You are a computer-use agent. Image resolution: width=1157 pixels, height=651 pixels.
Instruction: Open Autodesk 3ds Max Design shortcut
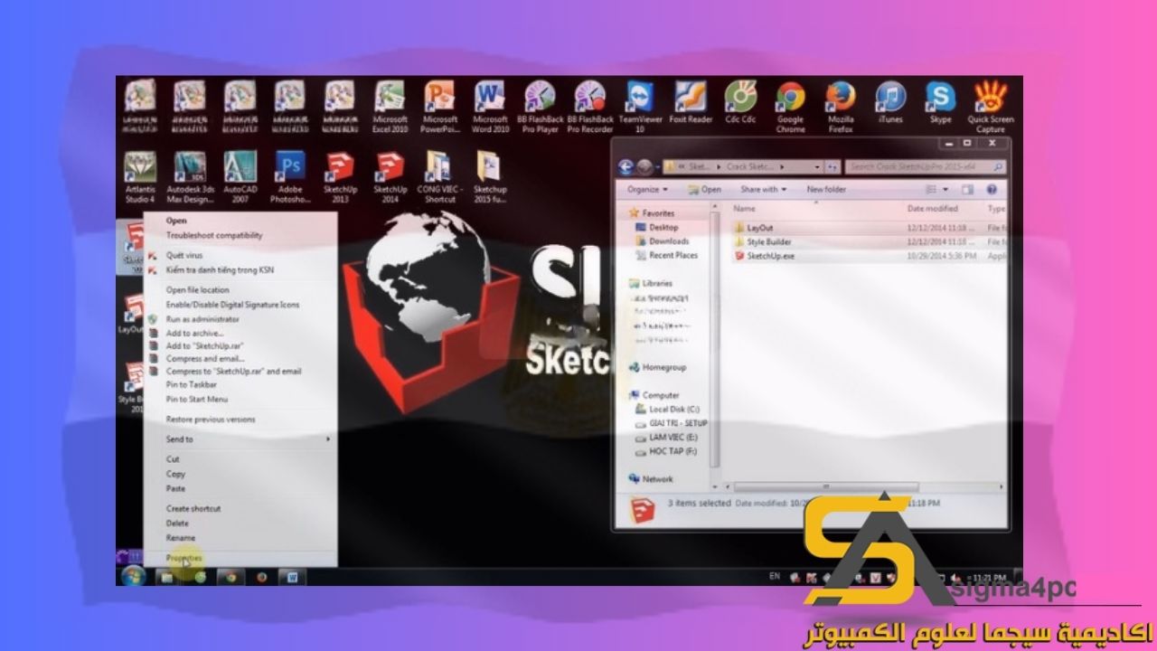[190, 176]
